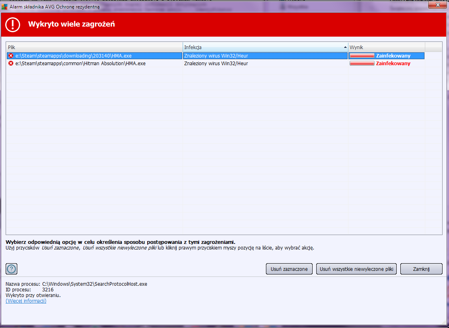Click Zainfekowany status in highlighted first row
The width and height of the screenshot is (449, 328).
pyautogui.click(x=393, y=56)
